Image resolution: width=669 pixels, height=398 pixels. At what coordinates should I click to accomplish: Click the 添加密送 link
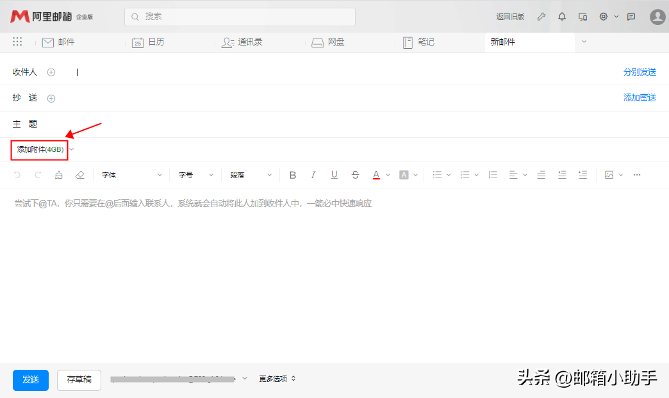640,98
